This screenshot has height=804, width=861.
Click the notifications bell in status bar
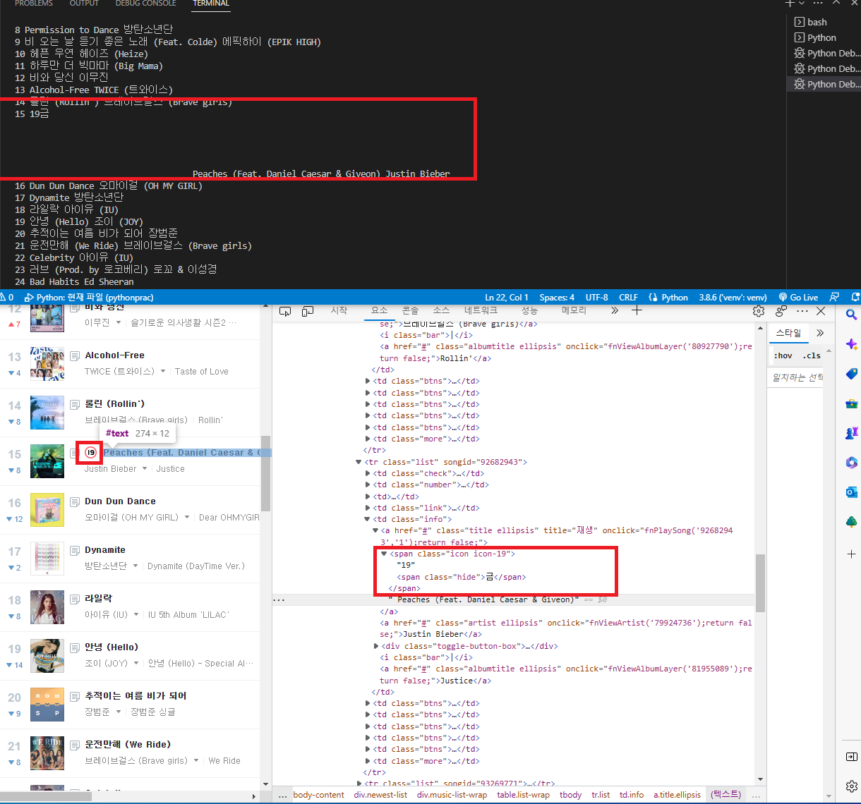[855, 298]
